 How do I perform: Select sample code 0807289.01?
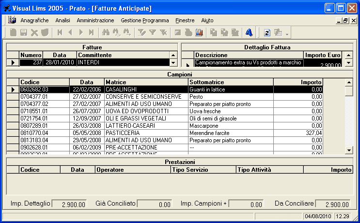[44, 126]
